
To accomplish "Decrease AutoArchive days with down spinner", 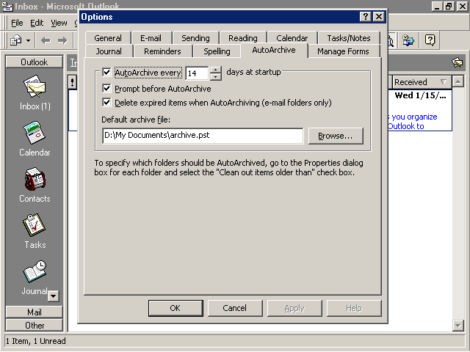I will pyautogui.click(x=216, y=77).
